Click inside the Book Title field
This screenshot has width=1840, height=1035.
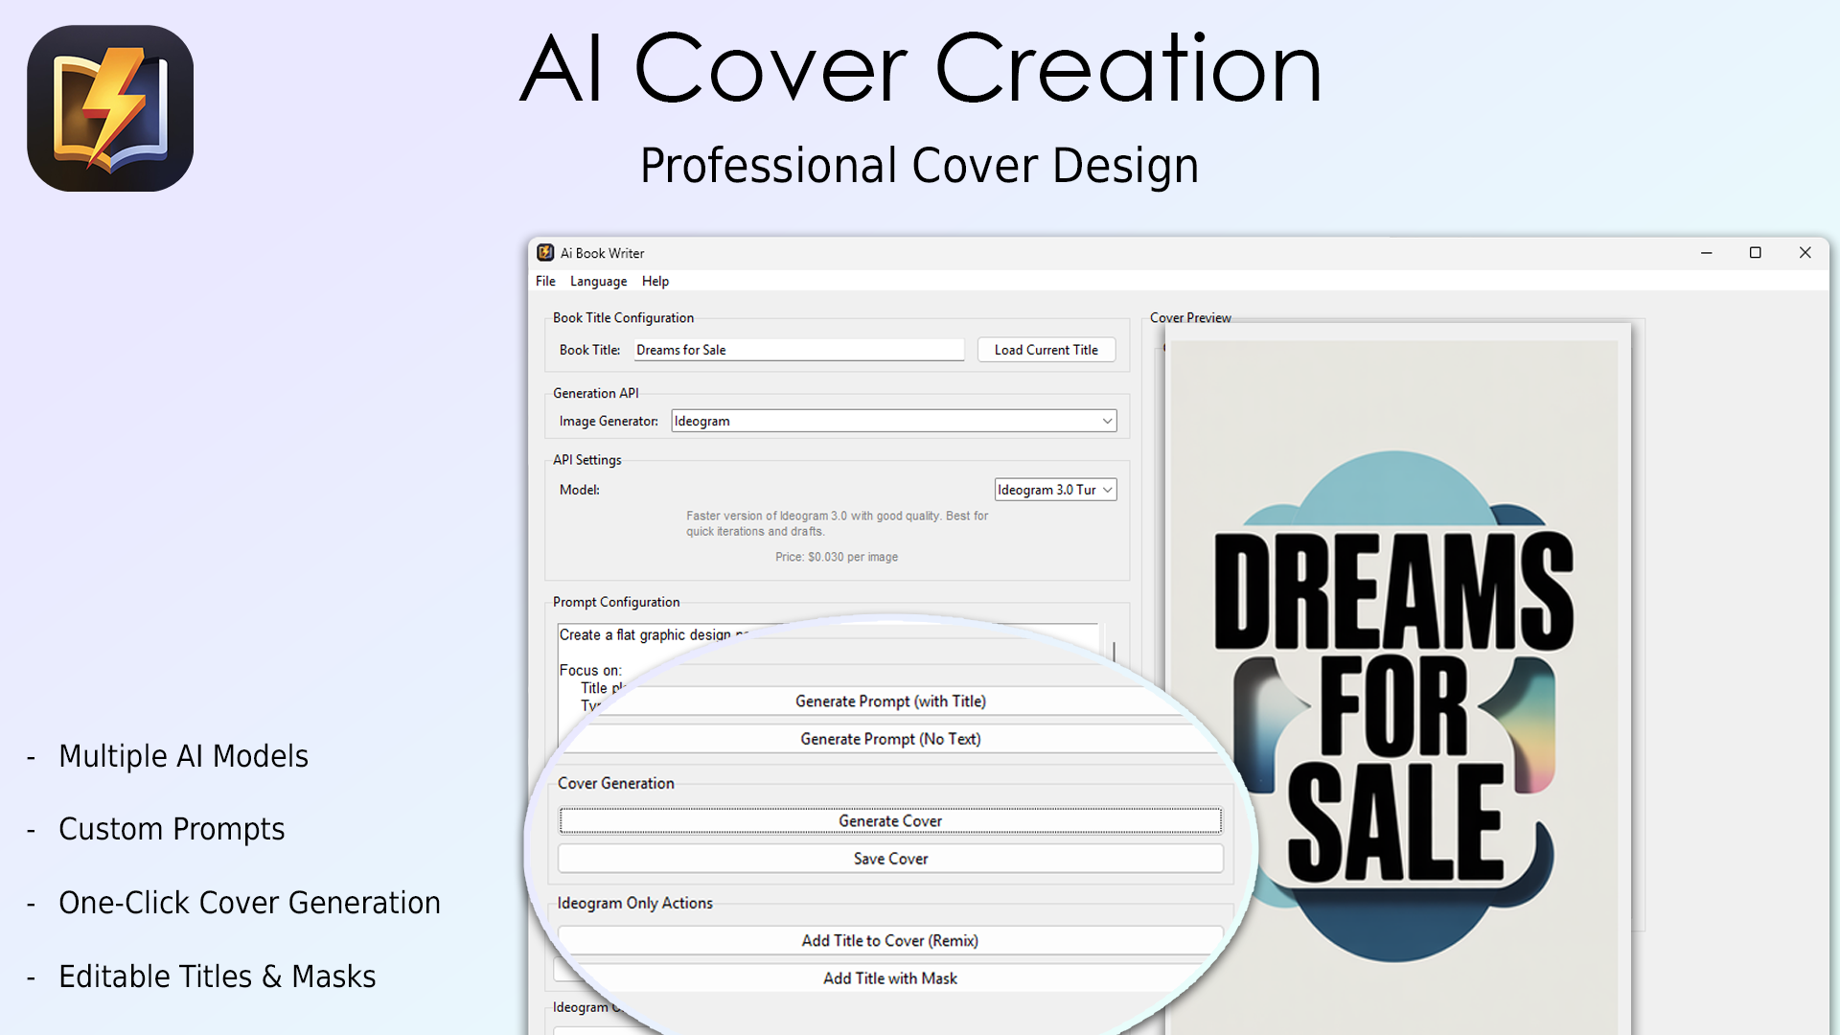pos(798,349)
